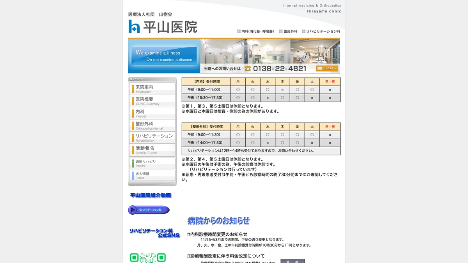
Task: Open 医院概要 CLINIC Summary menu item
Action: point(152,101)
